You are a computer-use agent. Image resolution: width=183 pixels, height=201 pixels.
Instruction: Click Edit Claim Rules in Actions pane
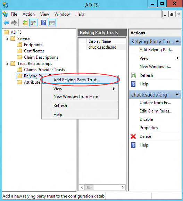(156, 111)
